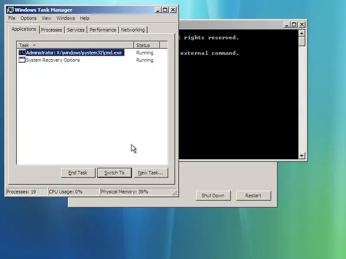346x259 pixels.
Task: Switch to the Performance tab
Action: 103,30
